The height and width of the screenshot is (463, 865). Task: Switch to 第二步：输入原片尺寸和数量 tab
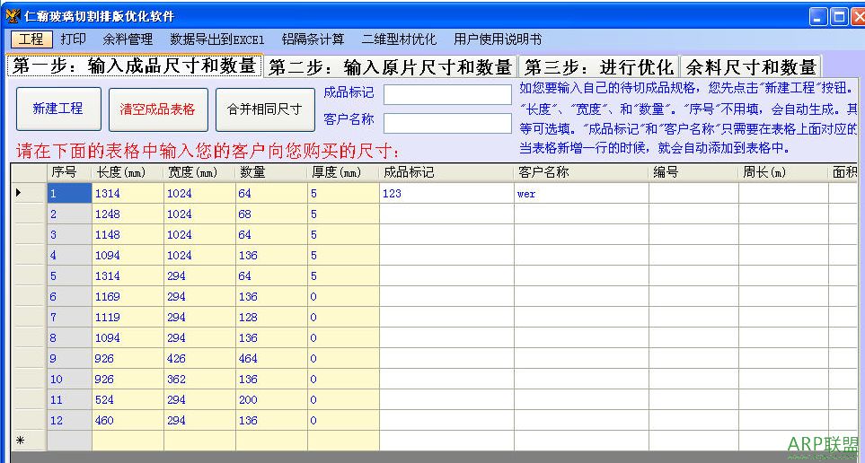click(390, 67)
